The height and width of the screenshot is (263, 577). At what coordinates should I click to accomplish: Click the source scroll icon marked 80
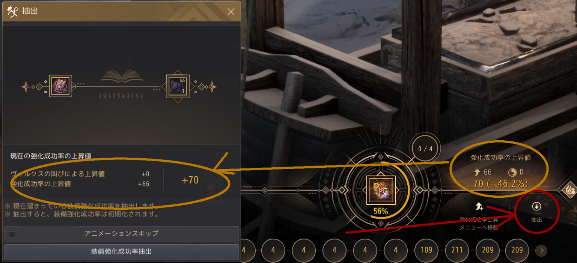tap(60, 86)
